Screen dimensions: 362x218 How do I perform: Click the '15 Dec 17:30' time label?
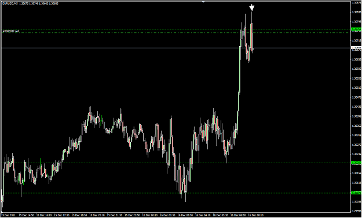click(62, 216)
